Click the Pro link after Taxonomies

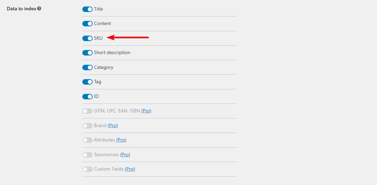pyautogui.click(x=125, y=155)
